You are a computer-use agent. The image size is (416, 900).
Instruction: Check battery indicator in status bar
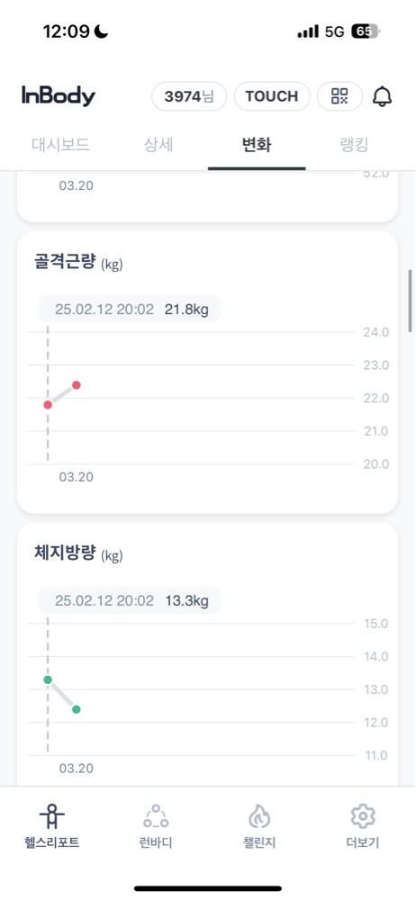point(366,31)
